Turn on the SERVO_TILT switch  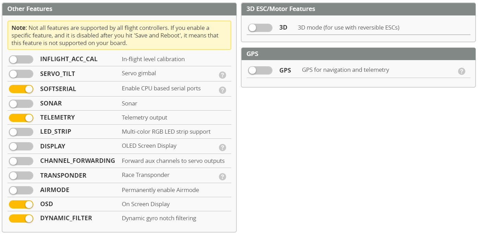pyautogui.click(x=21, y=74)
